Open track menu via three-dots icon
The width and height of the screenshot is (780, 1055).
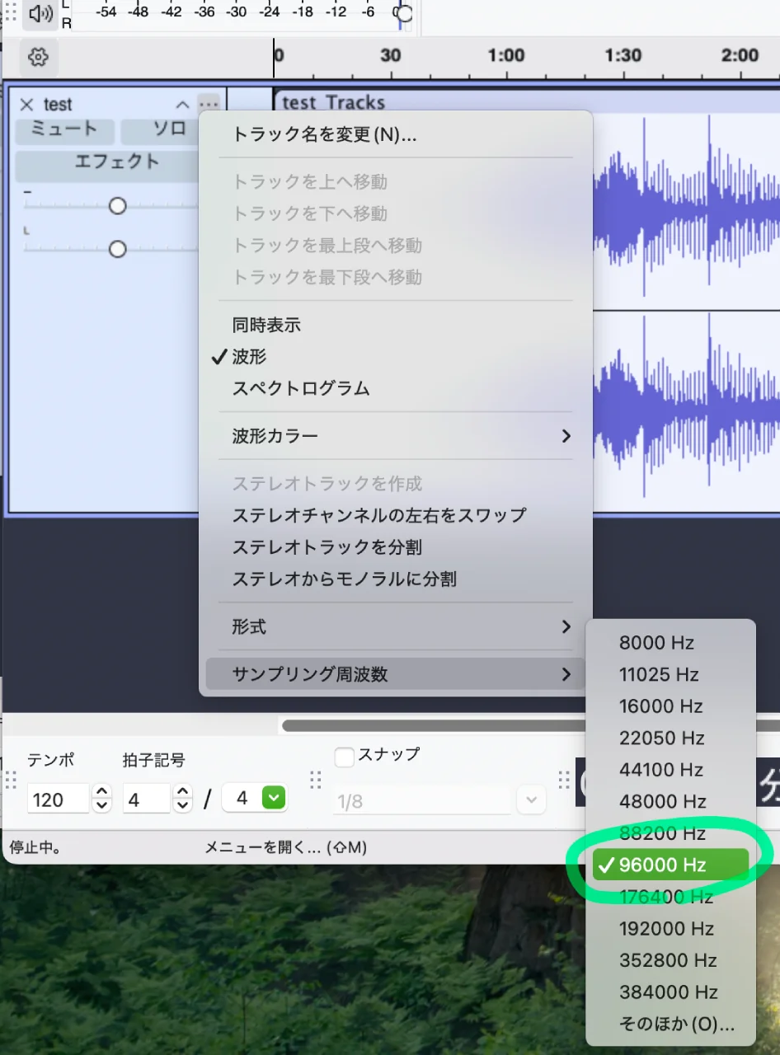point(209,104)
